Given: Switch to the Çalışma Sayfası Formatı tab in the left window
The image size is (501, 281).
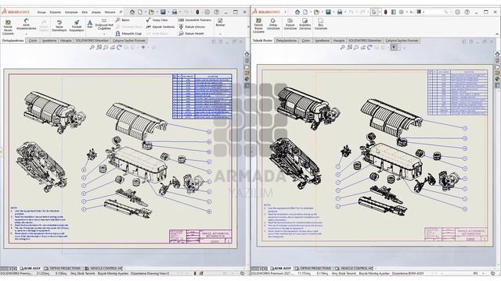Looking at the screenshot, I should 128,41.
